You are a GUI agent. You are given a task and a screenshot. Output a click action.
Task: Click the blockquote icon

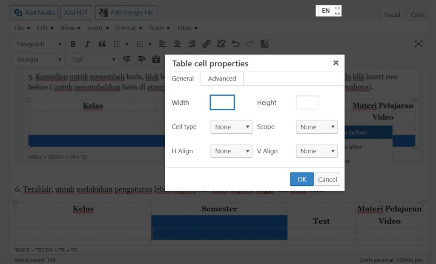(102, 44)
